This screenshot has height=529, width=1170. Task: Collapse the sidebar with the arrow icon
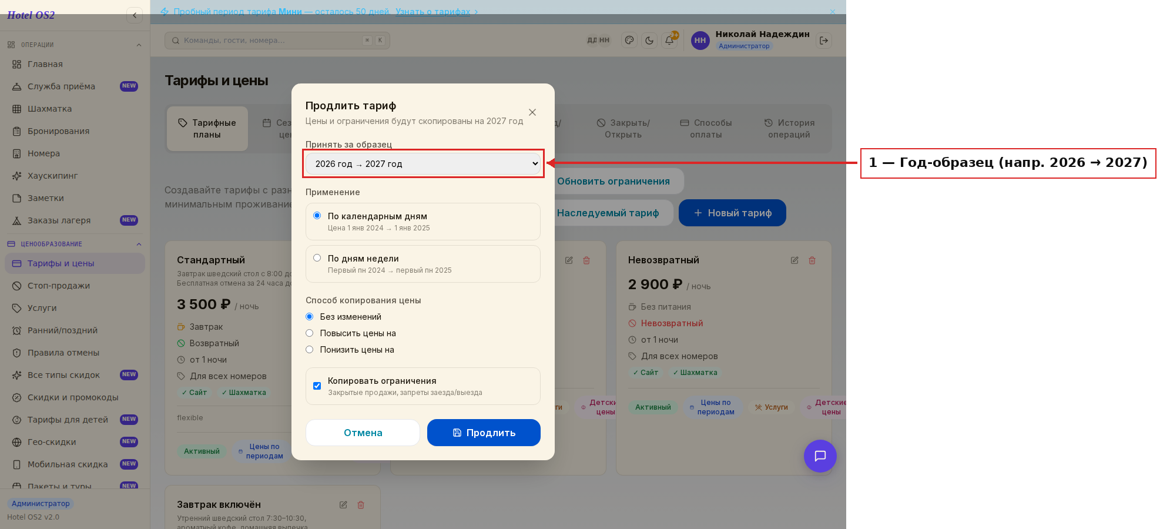(135, 15)
